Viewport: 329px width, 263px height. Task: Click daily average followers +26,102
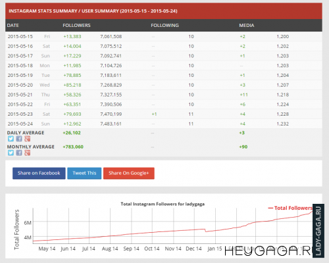72,133
